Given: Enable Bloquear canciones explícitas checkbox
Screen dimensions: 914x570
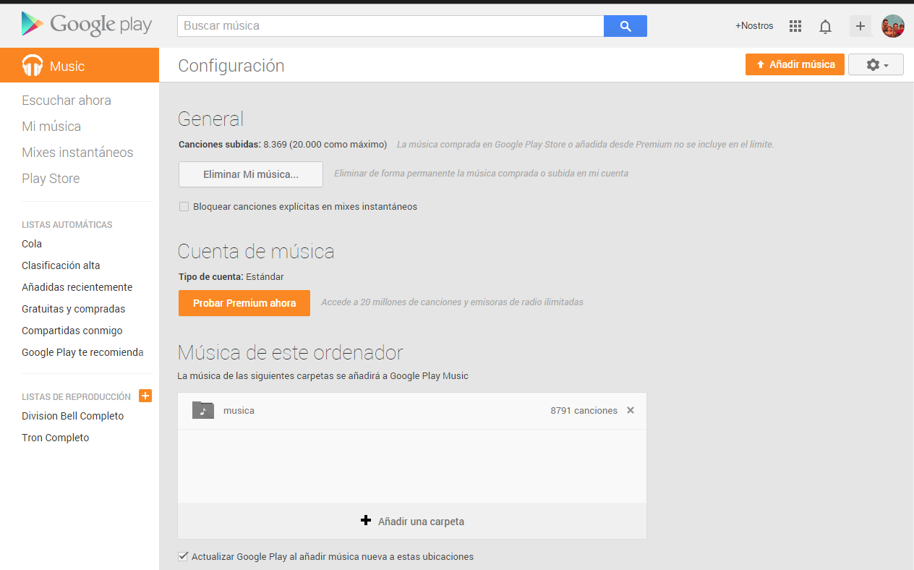Looking at the screenshot, I should (x=184, y=207).
